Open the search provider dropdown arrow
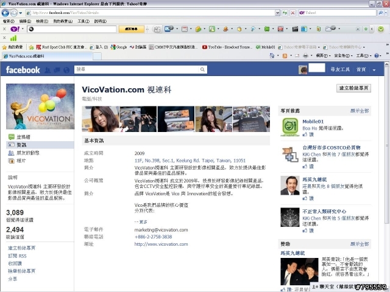 (386, 13)
